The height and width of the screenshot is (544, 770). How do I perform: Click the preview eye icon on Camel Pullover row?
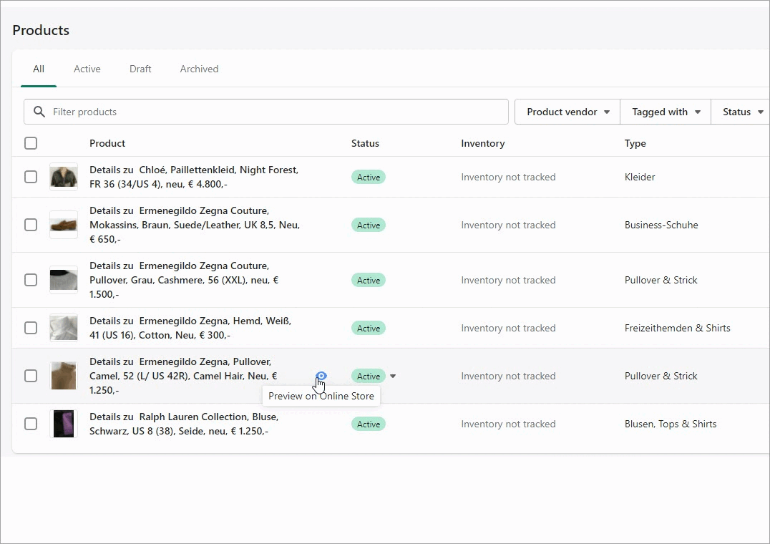click(321, 376)
